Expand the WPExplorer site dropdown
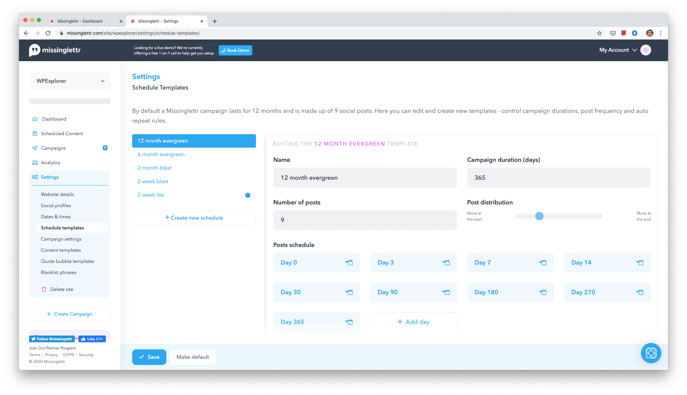 (70, 81)
